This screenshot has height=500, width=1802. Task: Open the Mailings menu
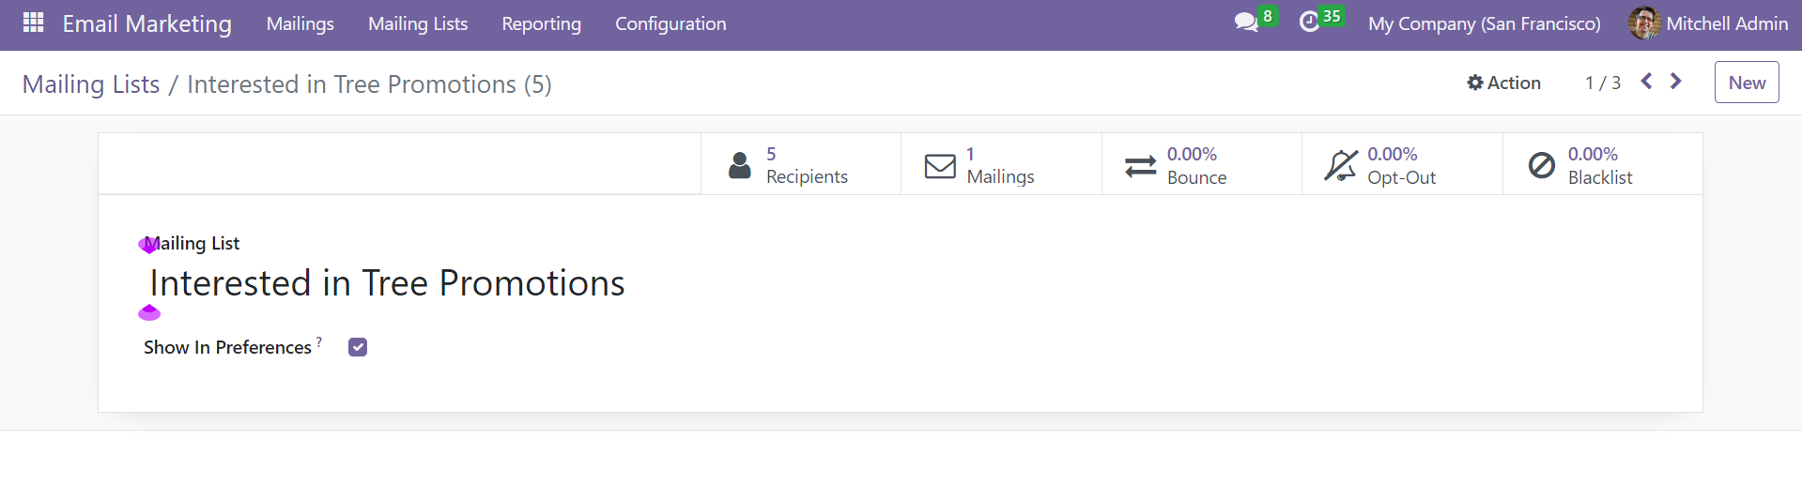(300, 23)
